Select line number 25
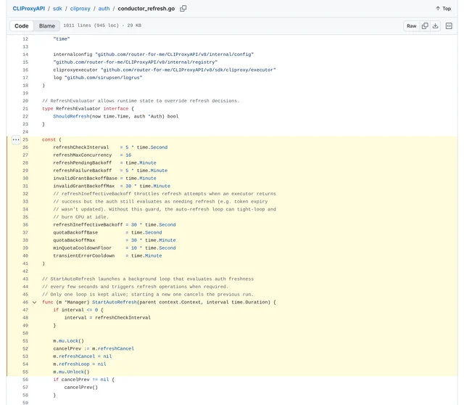Image resolution: width=464 pixels, height=405 pixels. 25,139
